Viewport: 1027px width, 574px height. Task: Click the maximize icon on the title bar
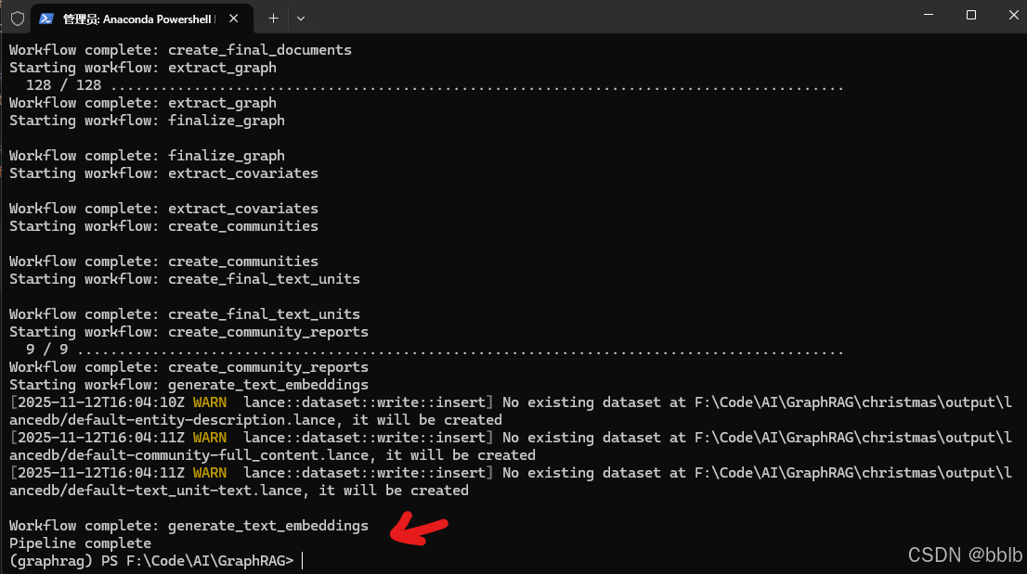pos(968,15)
